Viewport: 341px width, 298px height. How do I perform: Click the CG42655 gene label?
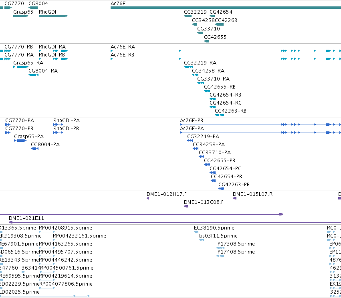coord(215,37)
